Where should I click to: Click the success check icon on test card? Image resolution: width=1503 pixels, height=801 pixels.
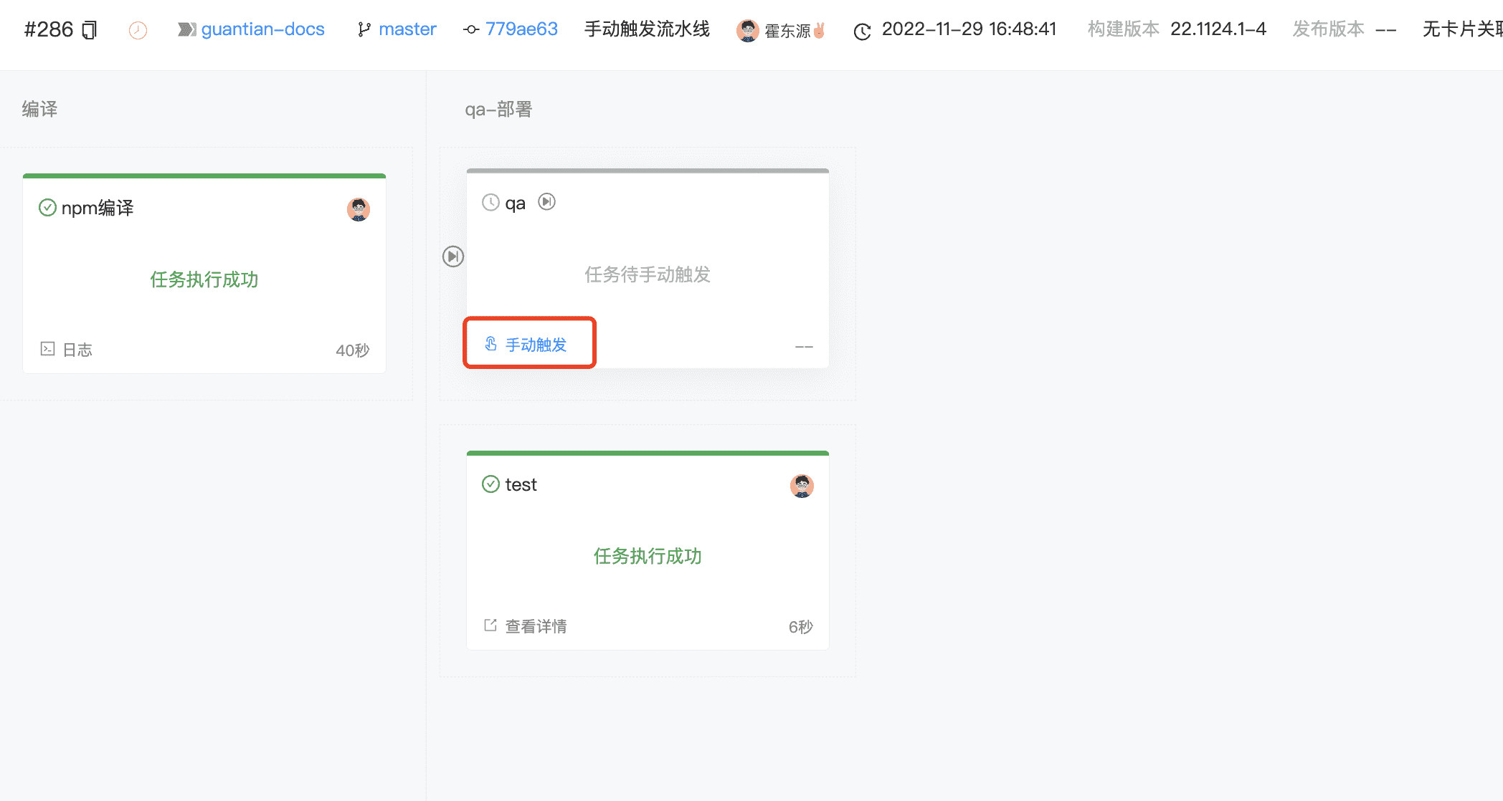(x=490, y=484)
